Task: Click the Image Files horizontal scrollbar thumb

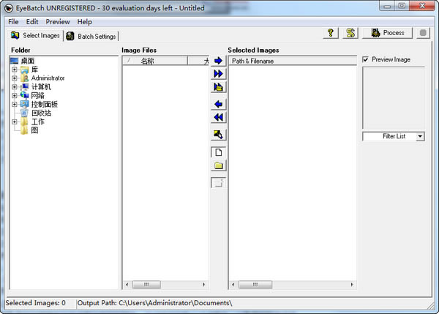Action: pos(146,285)
